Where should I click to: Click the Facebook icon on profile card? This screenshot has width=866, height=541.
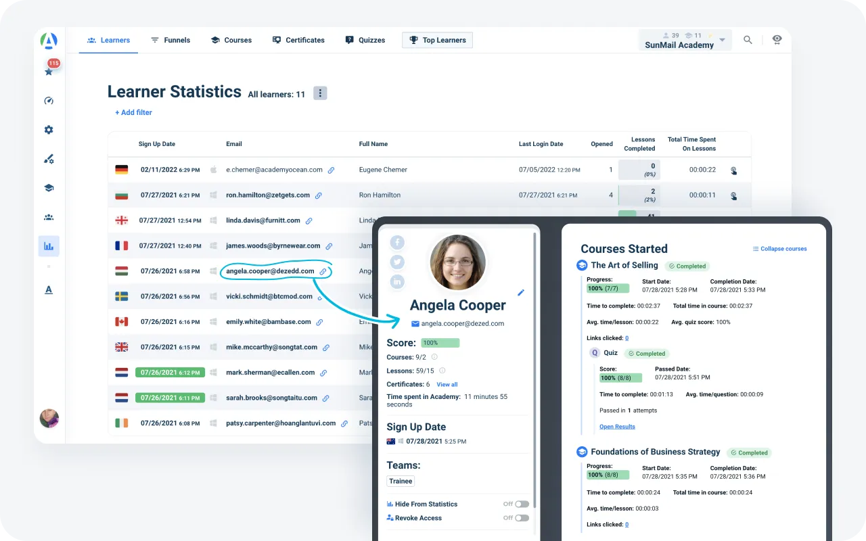click(397, 242)
